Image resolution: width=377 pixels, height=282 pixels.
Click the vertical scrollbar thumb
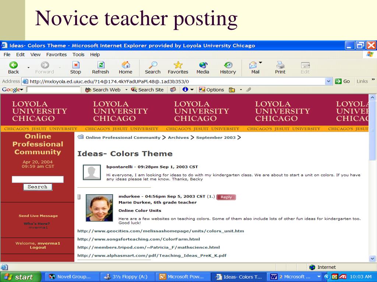[373, 130]
